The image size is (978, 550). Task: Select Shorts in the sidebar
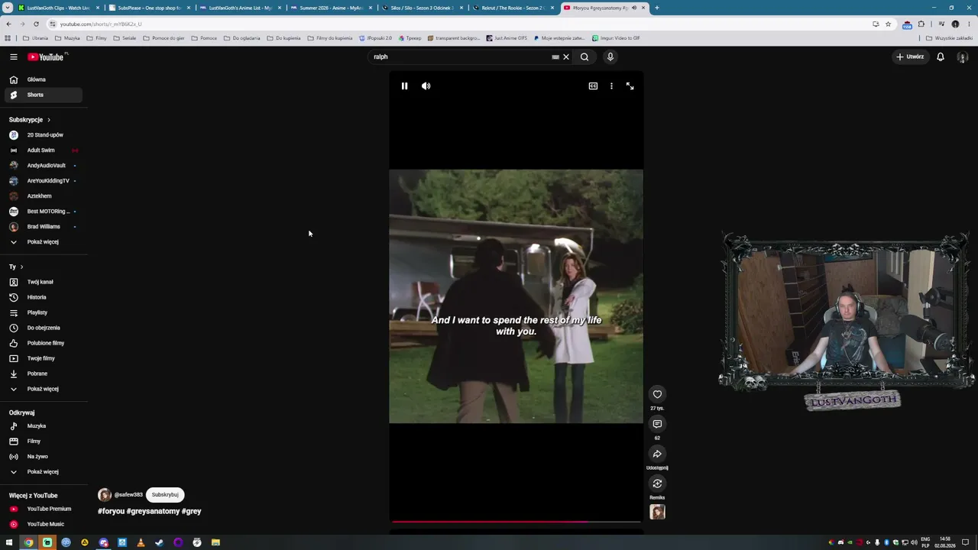[x=44, y=95]
